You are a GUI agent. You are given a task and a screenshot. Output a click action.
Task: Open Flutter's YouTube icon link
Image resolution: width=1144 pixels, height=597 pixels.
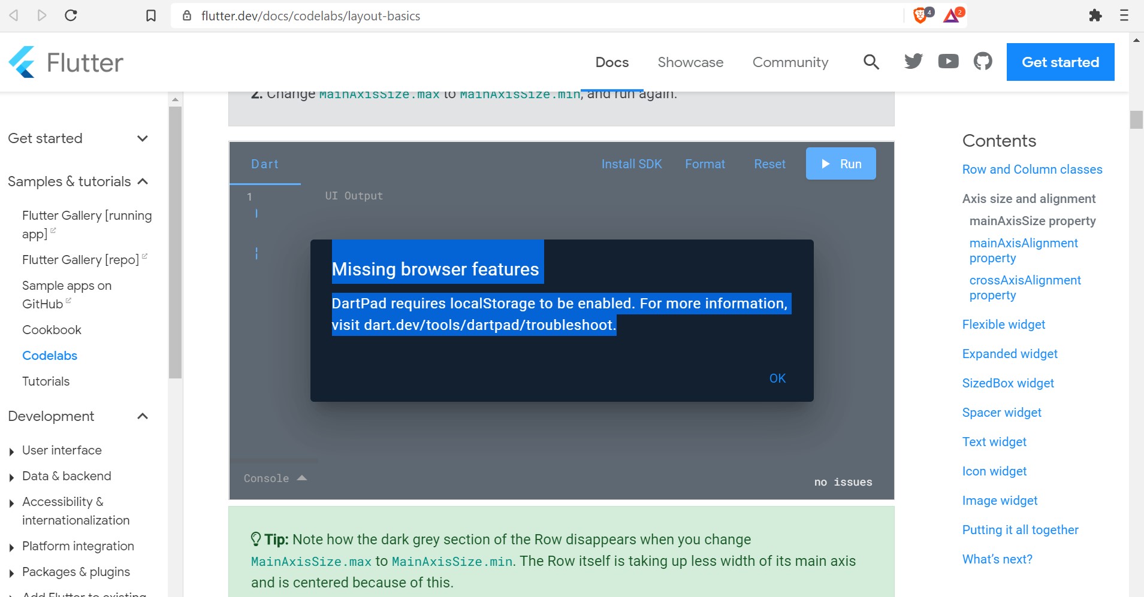(948, 61)
